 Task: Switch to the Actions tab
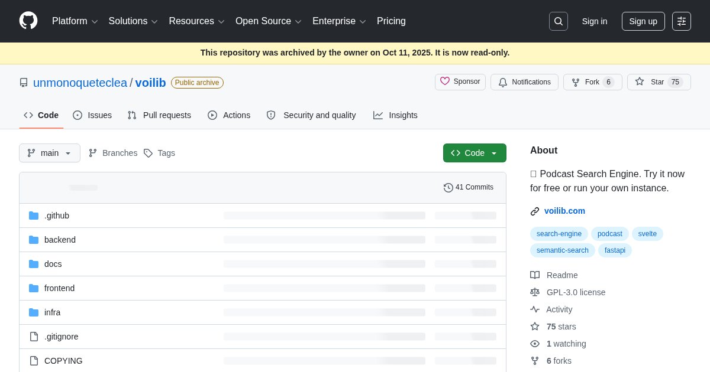tap(229, 115)
